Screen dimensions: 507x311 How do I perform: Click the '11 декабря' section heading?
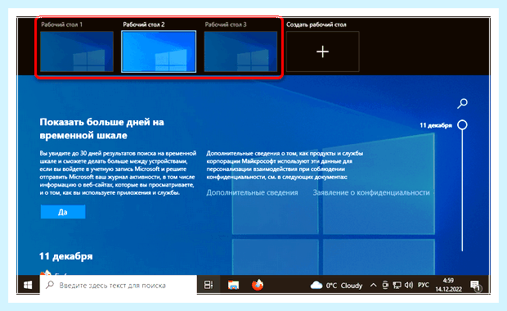(66, 256)
